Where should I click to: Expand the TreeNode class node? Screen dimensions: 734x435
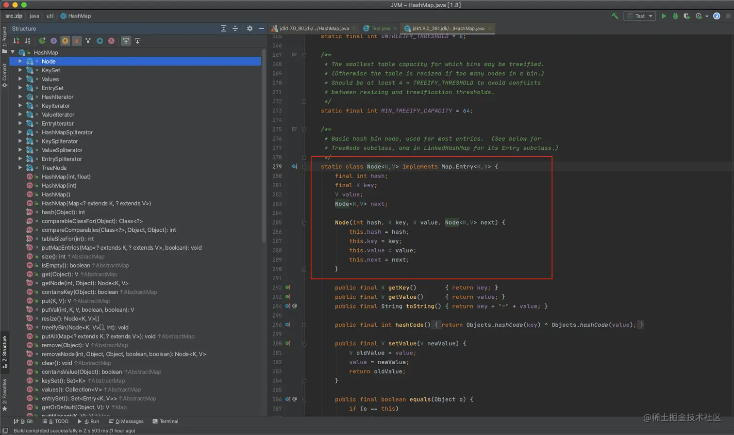[20, 168]
